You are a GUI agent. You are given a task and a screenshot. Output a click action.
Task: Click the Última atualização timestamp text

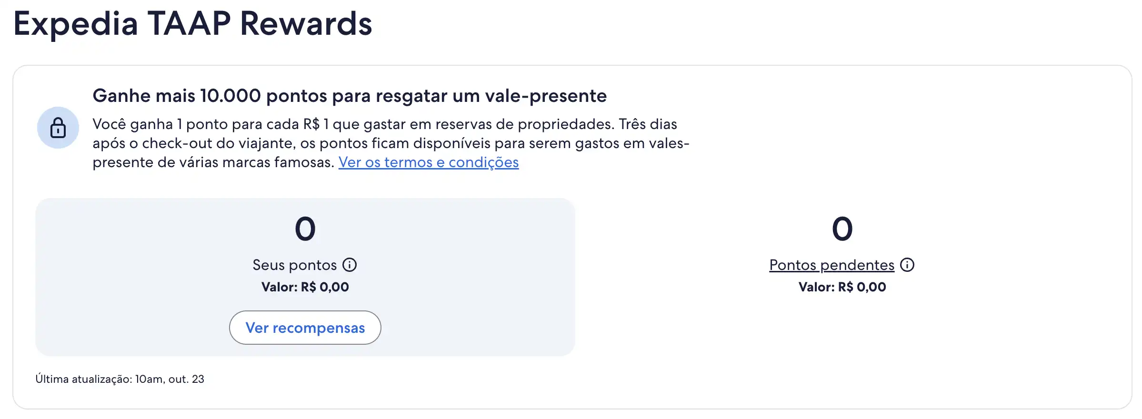[x=120, y=379]
